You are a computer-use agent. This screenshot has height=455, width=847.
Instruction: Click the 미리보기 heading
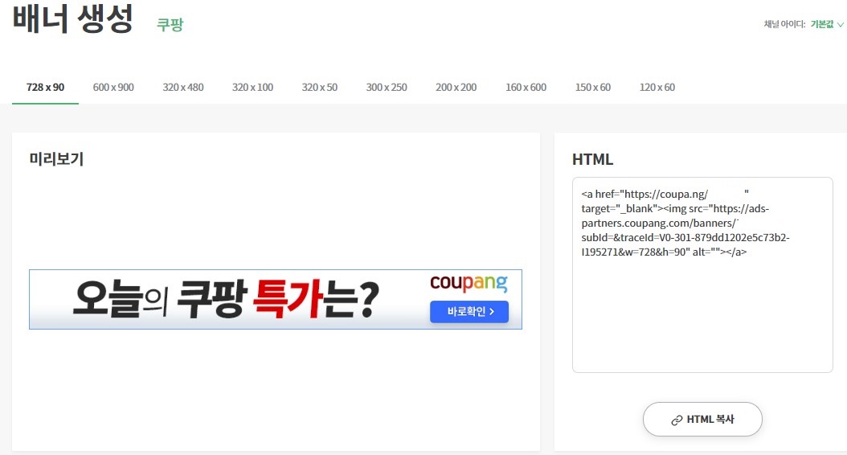pos(57,159)
